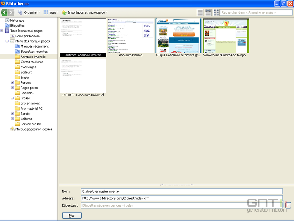Select the Forums folder
This screenshot has width=294, height=221.
[x=23, y=83]
